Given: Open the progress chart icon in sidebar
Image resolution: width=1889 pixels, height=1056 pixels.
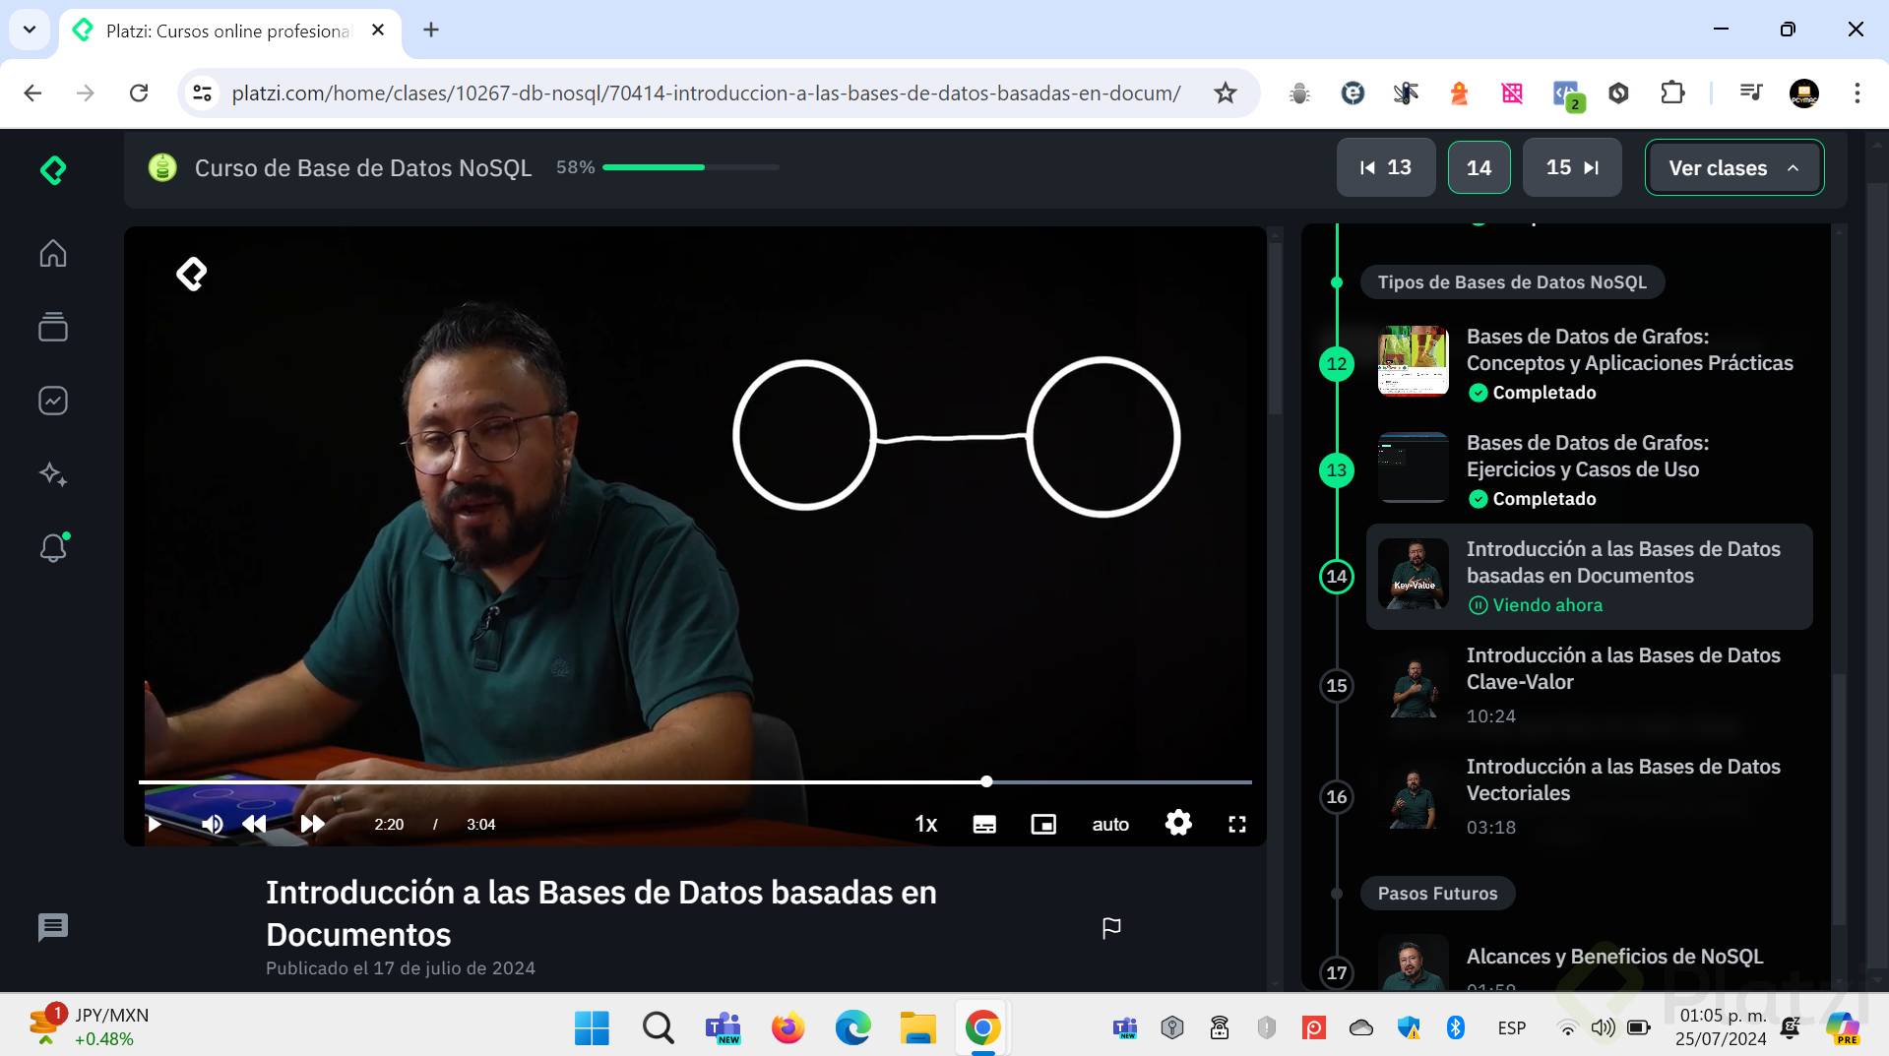Looking at the screenshot, I should (x=53, y=401).
